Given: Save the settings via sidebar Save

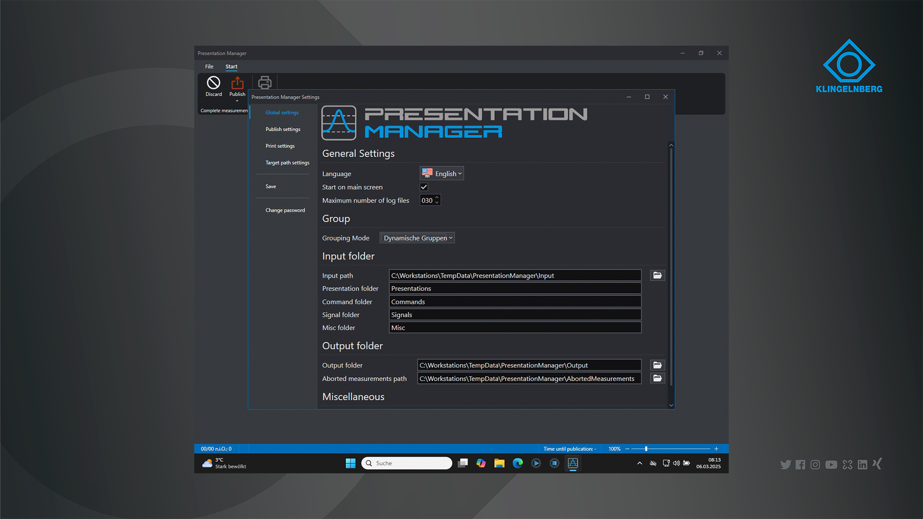Looking at the screenshot, I should pyautogui.click(x=271, y=186).
